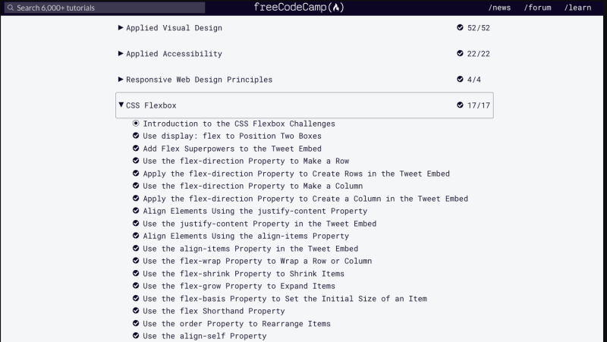This screenshot has width=607, height=342.
Task: Open Use the order Property lesson
Action: 237,324
